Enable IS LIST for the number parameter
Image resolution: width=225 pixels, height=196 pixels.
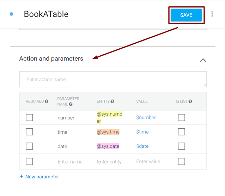pos(181,117)
